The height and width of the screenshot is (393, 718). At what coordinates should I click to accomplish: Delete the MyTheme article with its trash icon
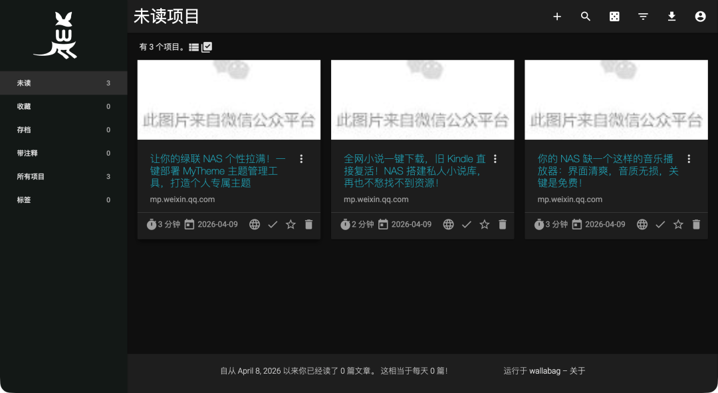tap(308, 224)
